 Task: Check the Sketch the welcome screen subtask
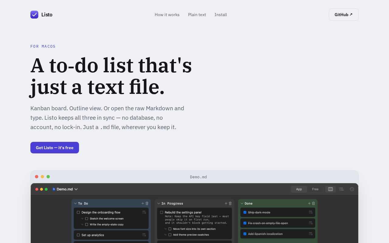pos(87,219)
